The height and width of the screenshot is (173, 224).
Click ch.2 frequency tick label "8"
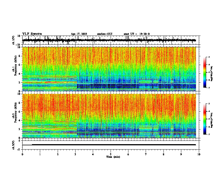click(20, 103)
